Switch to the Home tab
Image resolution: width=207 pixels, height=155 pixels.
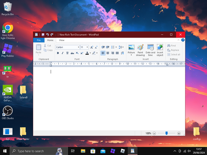coord(50,40)
